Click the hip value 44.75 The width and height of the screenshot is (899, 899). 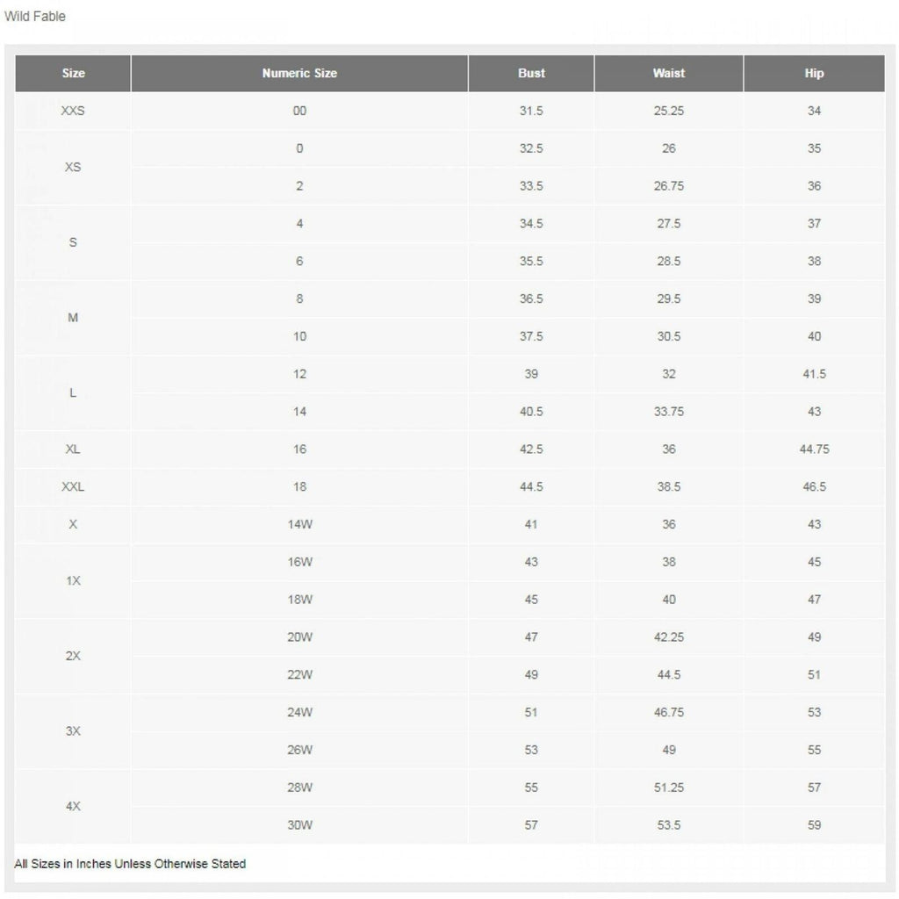click(x=814, y=449)
